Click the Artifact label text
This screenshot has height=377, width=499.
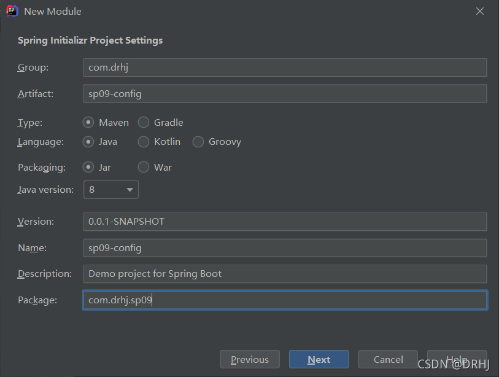pos(36,94)
